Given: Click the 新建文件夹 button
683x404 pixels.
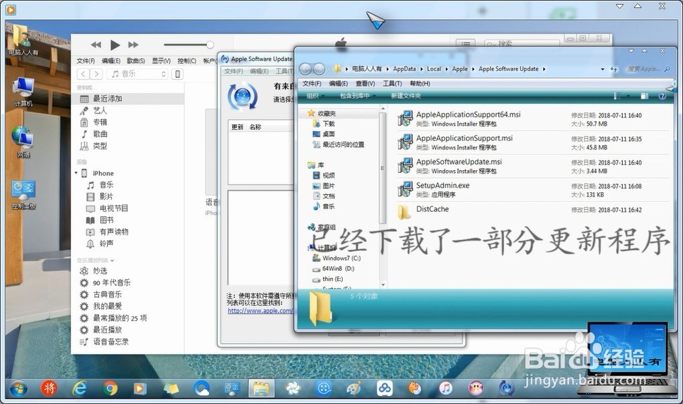Looking at the screenshot, I should (x=406, y=96).
